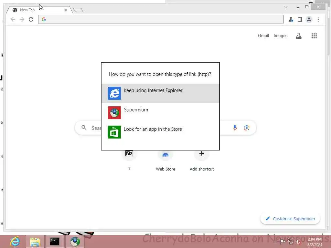Select Supermium as the http handler
This screenshot has width=331, height=248.
160,113
